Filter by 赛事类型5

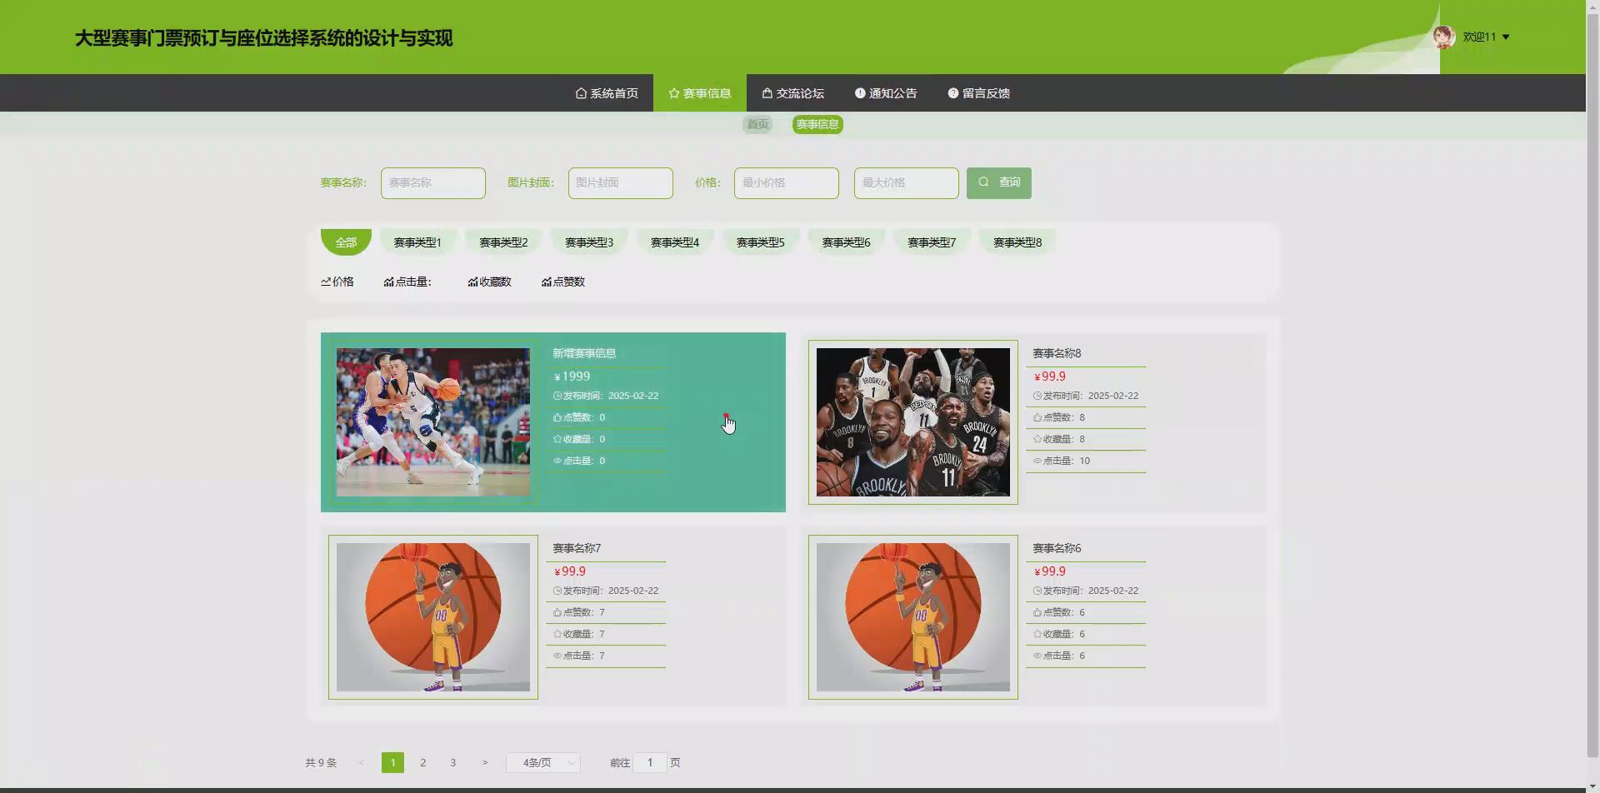[761, 242]
